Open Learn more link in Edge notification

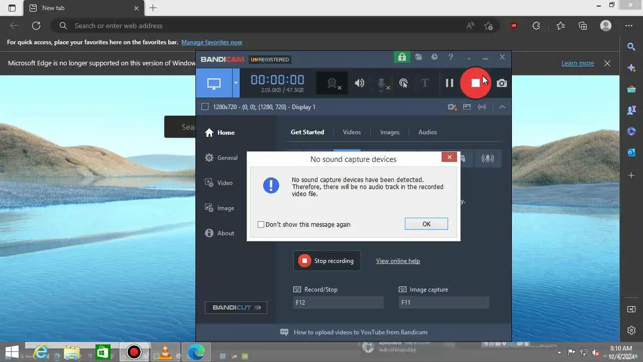(578, 63)
